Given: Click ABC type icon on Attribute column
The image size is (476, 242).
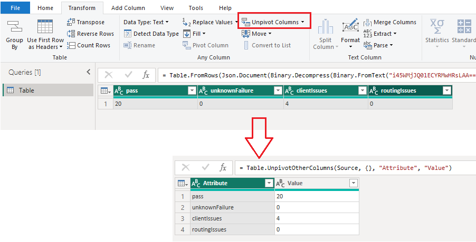Looking at the screenshot, I should 196,183.
